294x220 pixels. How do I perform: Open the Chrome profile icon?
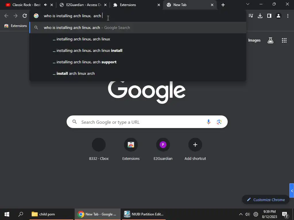[x=278, y=16]
